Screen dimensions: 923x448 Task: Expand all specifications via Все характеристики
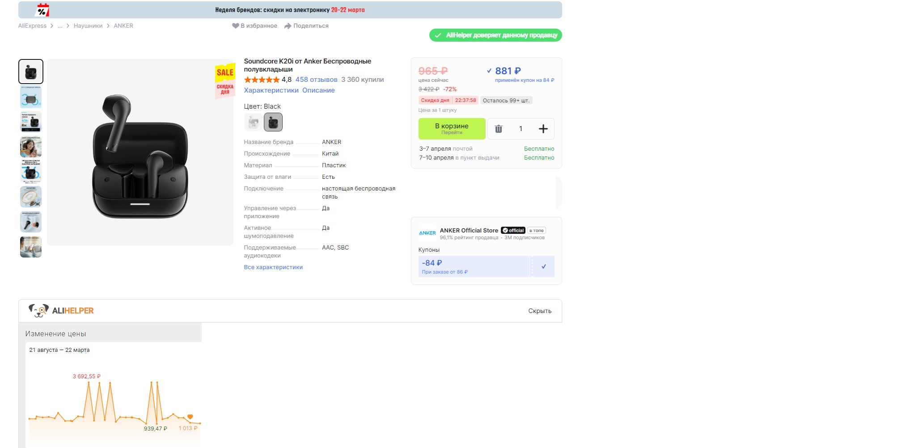[x=273, y=267]
